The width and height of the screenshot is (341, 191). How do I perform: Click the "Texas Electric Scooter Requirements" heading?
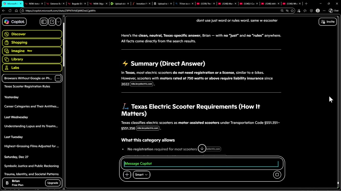190,110
